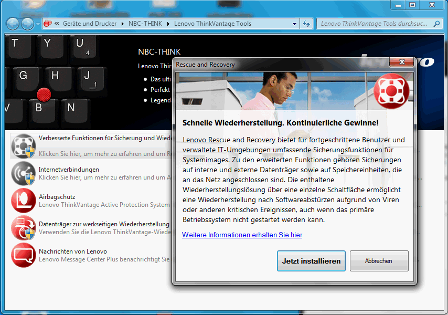Click the back navigation arrow
Image resolution: width=448 pixels, height=315 pixels.
[x=13, y=24]
